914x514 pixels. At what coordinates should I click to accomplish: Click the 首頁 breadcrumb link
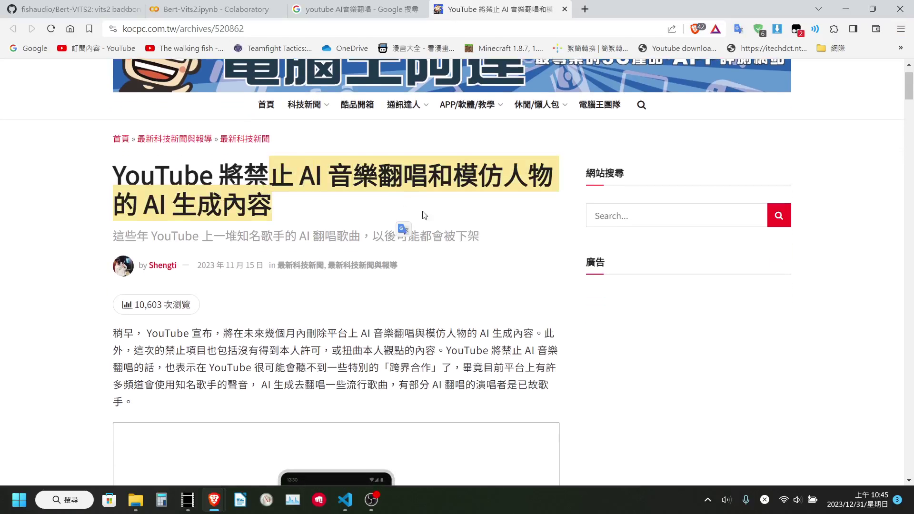click(x=121, y=139)
